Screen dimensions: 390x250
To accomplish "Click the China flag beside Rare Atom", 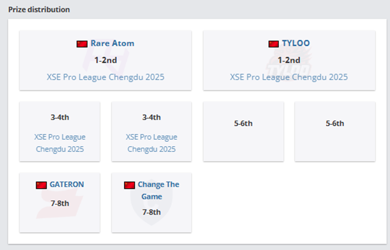I will click(x=82, y=44).
